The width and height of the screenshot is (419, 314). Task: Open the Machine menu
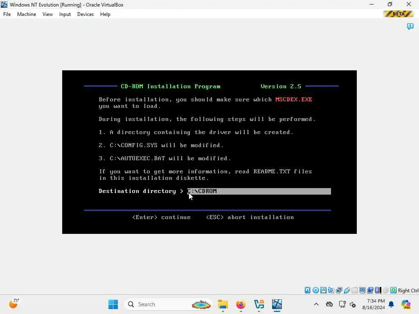coord(27,14)
